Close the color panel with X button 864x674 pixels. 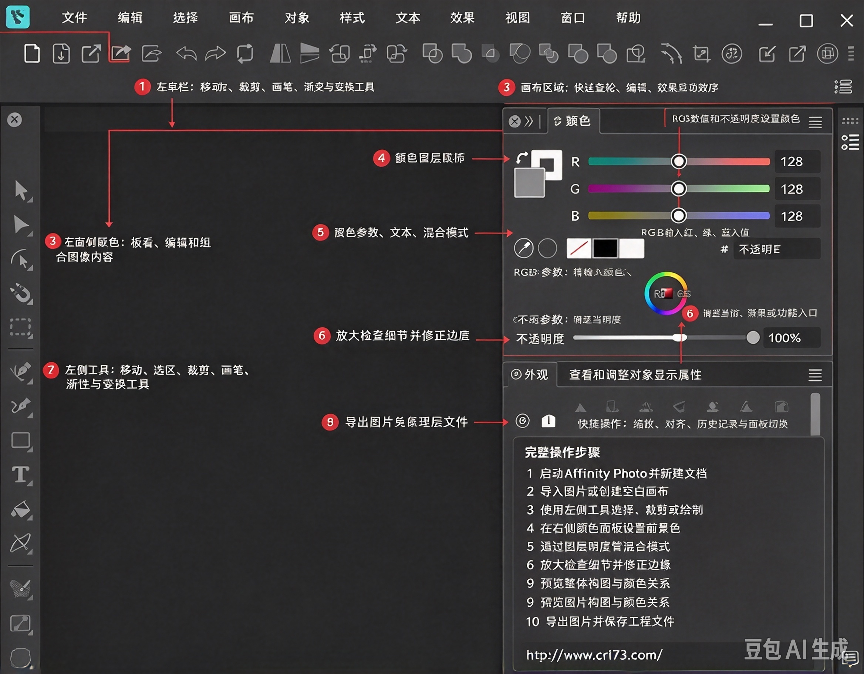[514, 121]
